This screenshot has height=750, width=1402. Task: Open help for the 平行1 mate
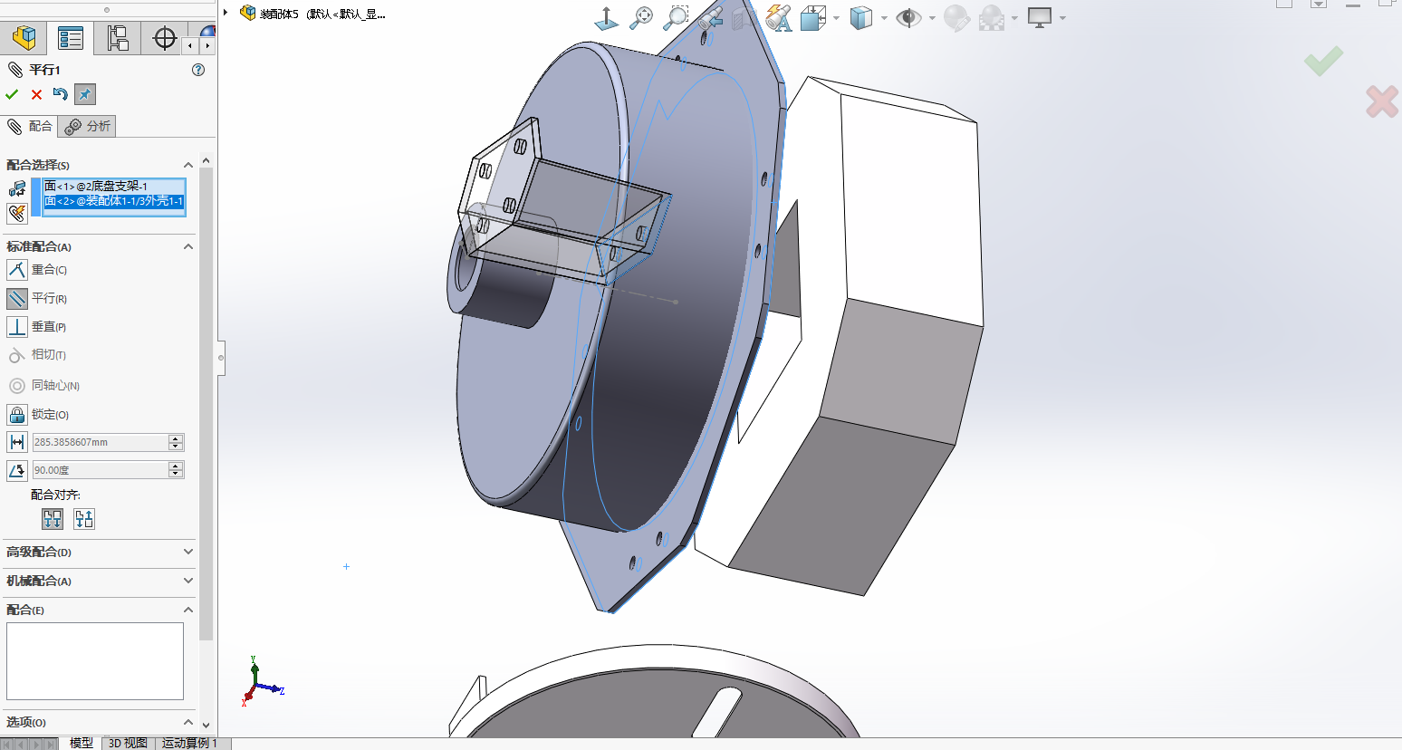pos(198,70)
